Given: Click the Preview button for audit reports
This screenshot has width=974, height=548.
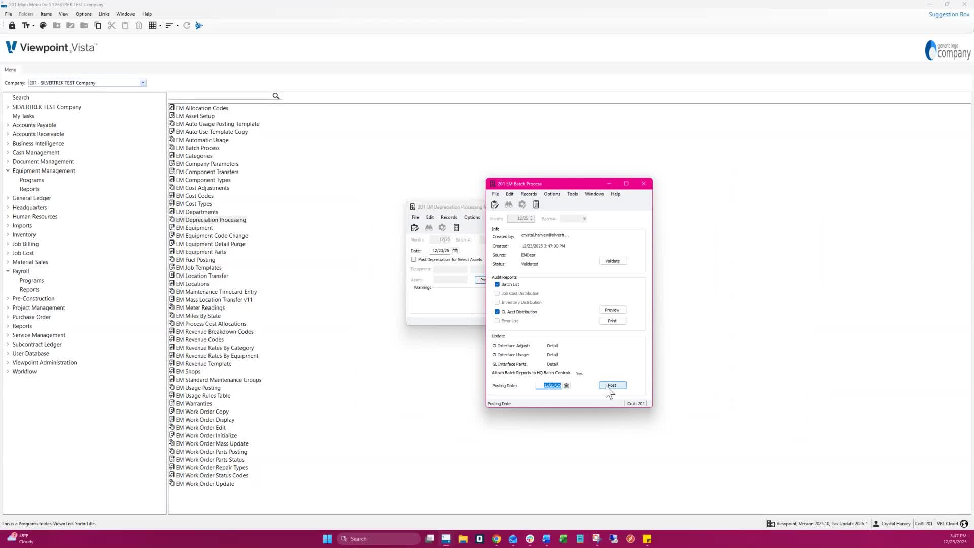Looking at the screenshot, I should tap(612, 310).
